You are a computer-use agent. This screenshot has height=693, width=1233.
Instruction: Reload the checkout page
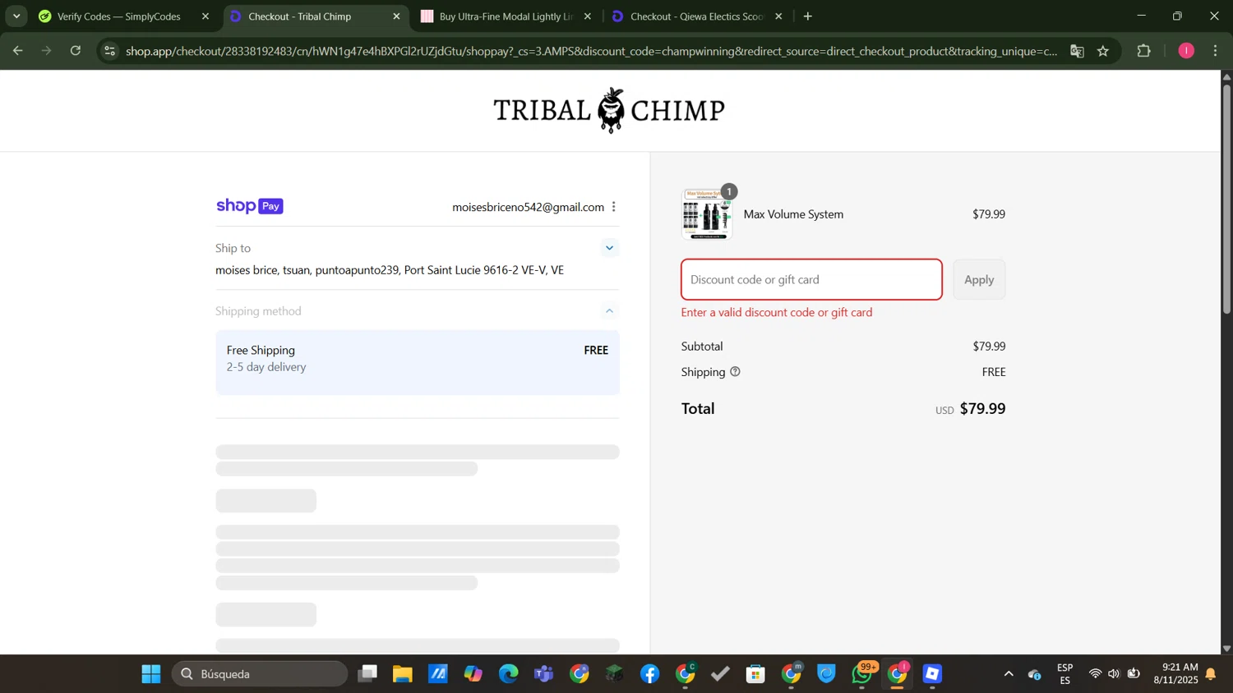(x=76, y=51)
